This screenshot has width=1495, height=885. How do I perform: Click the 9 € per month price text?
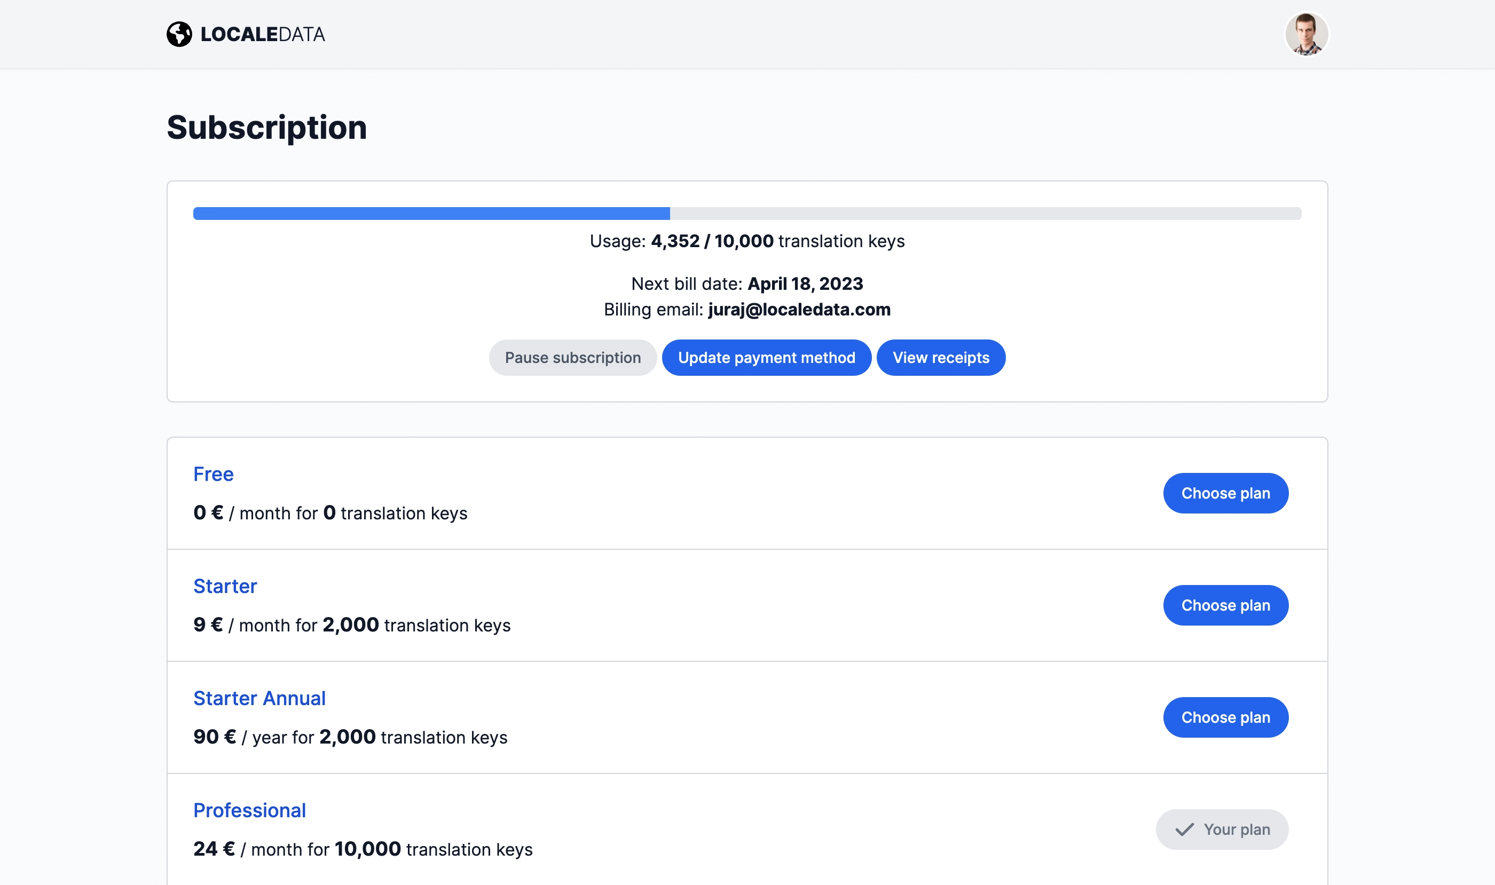(255, 625)
